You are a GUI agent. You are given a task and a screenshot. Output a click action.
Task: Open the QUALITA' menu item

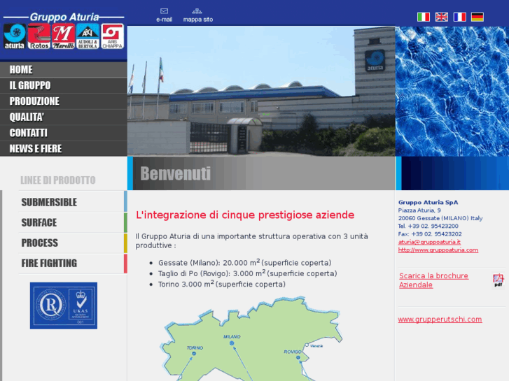click(x=63, y=117)
